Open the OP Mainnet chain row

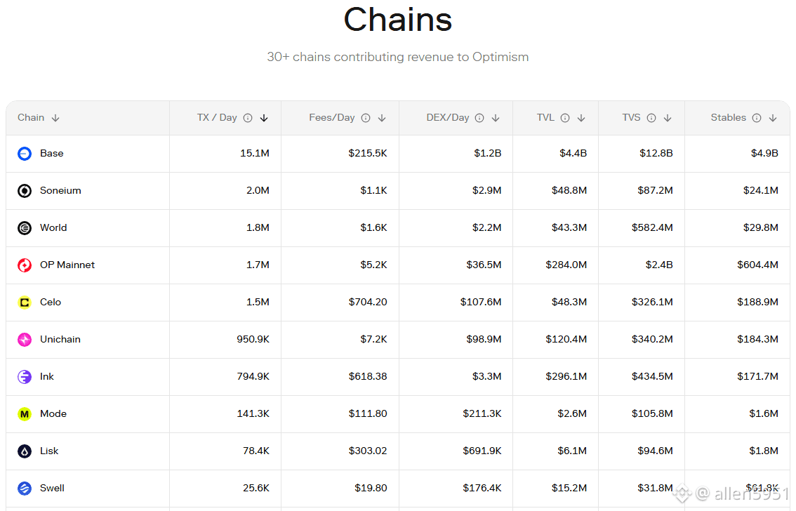[x=67, y=265]
